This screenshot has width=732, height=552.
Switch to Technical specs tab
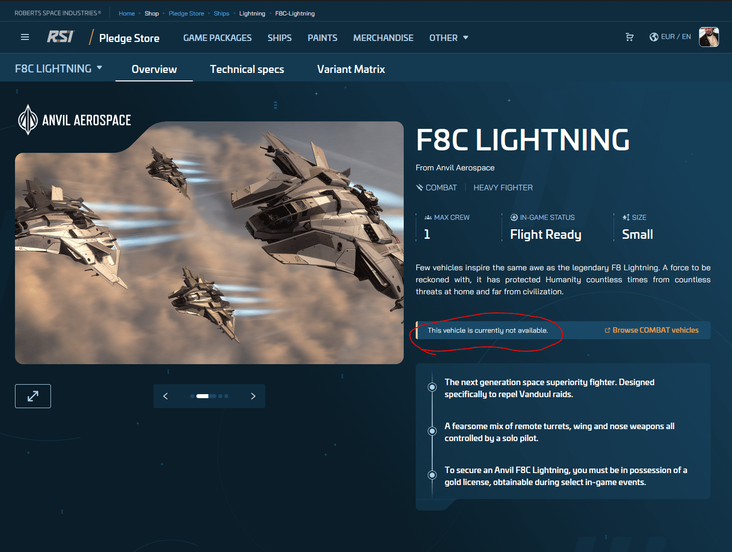(x=247, y=69)
